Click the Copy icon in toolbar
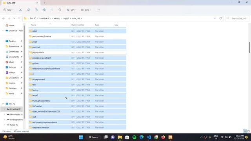 tap(28, 10)
